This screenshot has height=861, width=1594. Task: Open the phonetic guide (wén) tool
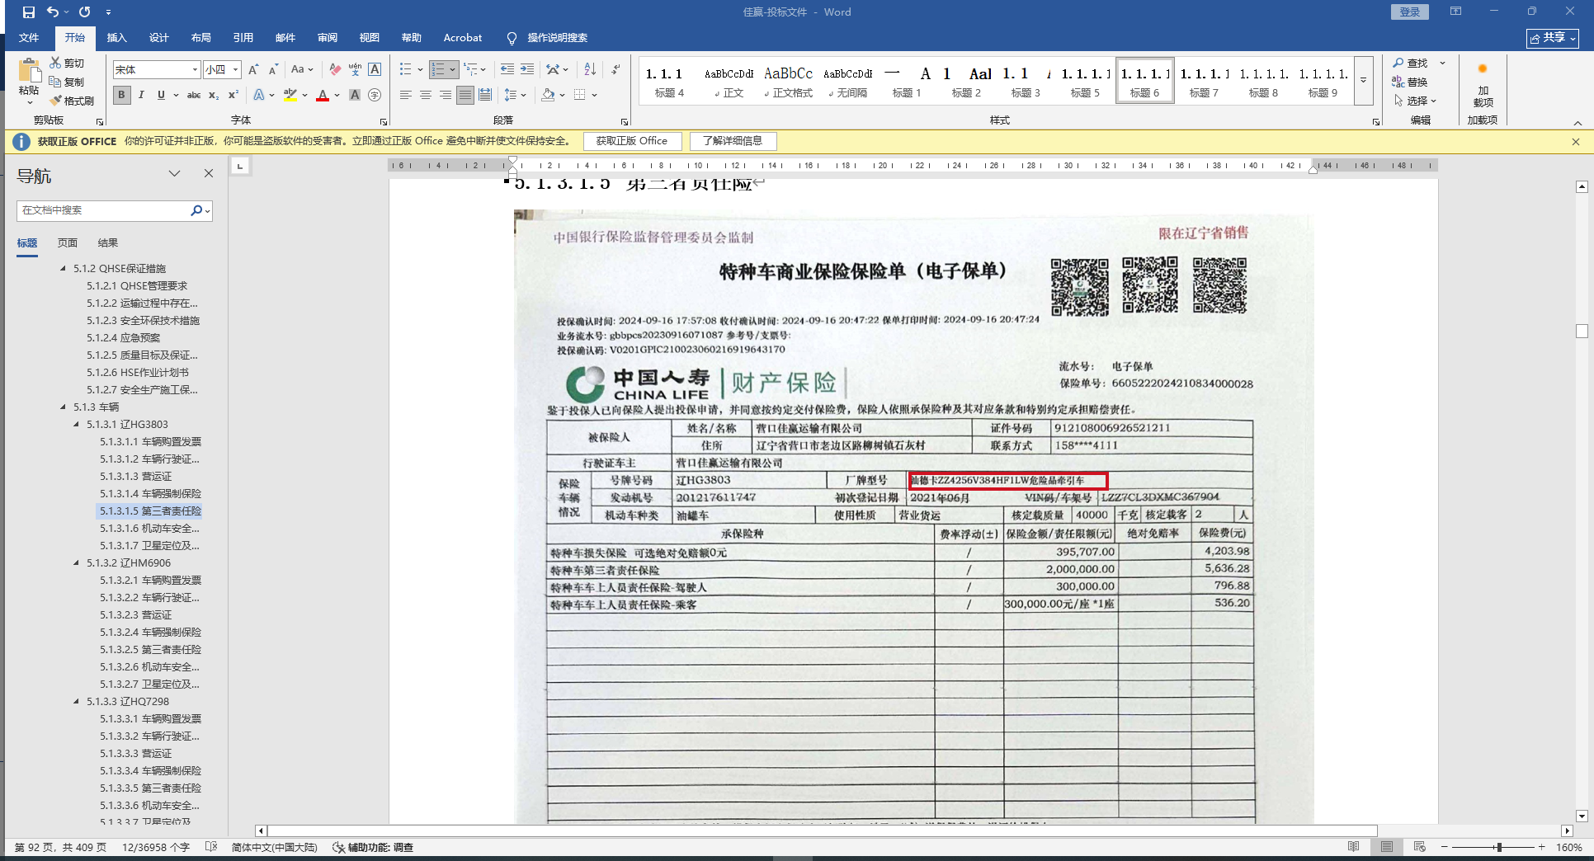coord(355,70)
